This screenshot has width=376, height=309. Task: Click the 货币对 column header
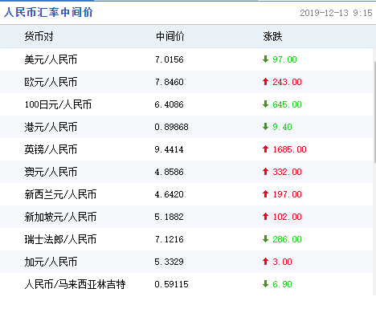[39, 36]
